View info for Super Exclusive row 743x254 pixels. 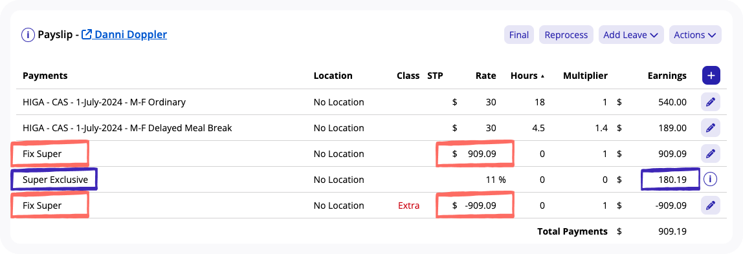pyautogui.click(x=710, y=179)
